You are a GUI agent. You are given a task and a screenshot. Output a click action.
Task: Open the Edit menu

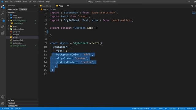tap(11, 2)
